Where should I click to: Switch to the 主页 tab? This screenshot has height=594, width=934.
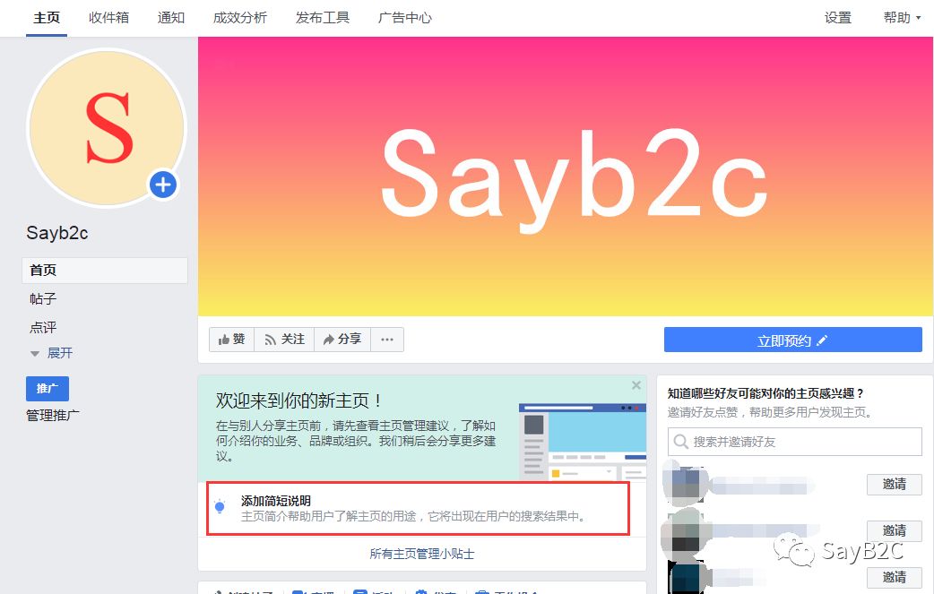(47, 18)
